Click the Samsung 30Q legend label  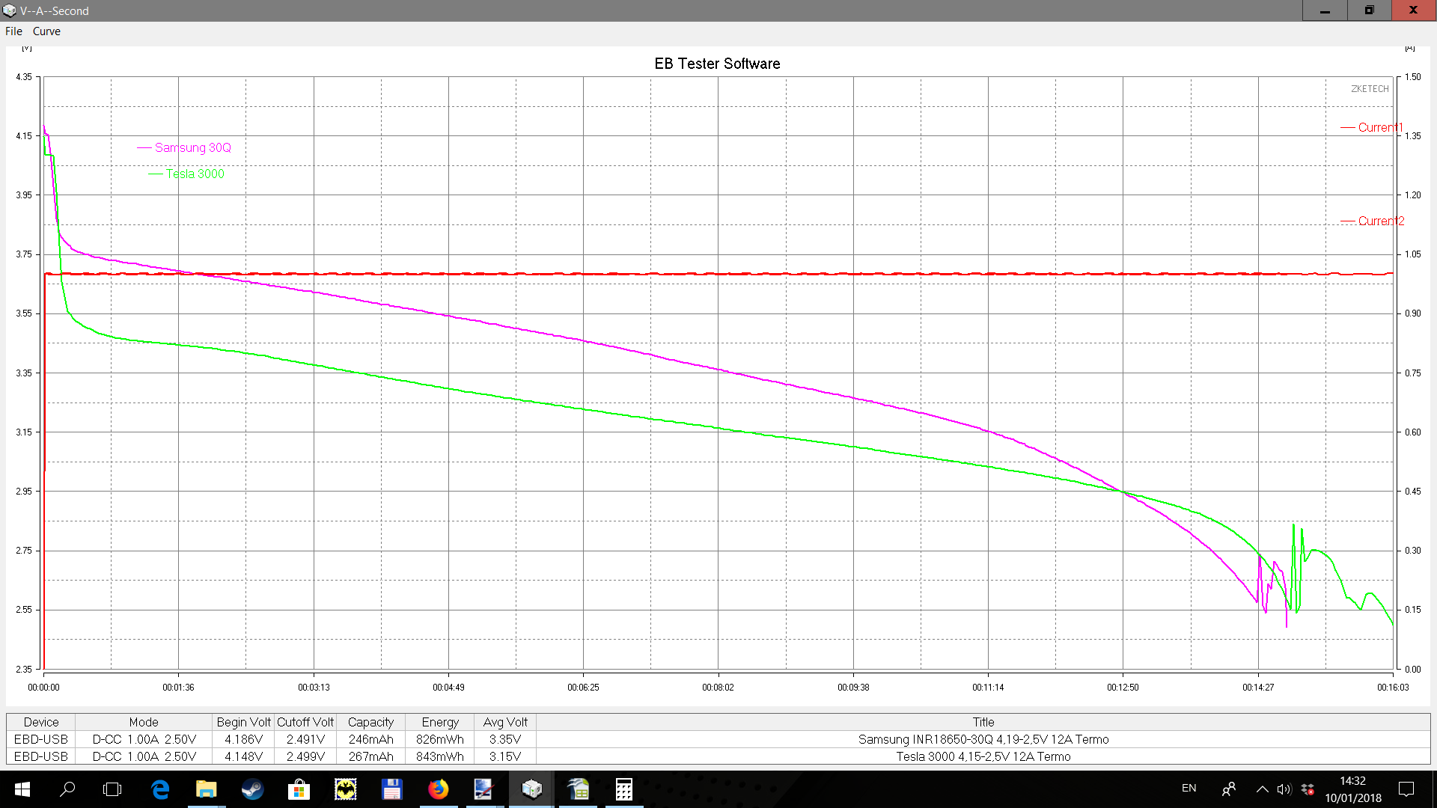[192, 148]
